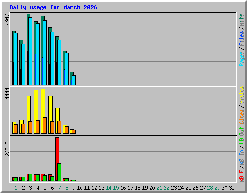Click the day 7 axis label
This screenshot has height=193, width=247.
(59, 188)
